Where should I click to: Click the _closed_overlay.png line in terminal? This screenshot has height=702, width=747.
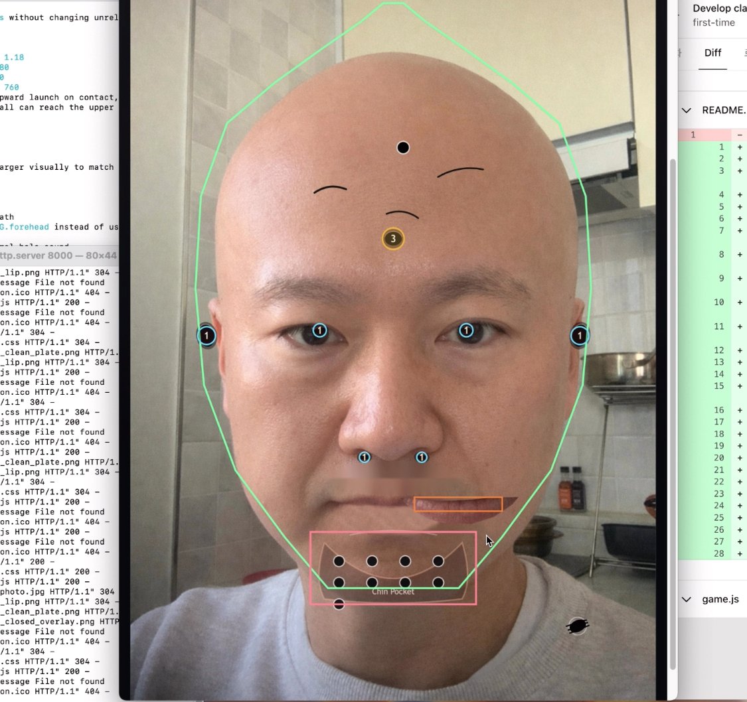[59, 622]
